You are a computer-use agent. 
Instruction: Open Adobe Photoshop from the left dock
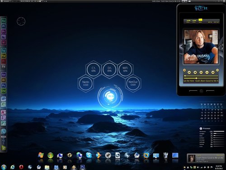pyautogui.click(x=4, y=86)
